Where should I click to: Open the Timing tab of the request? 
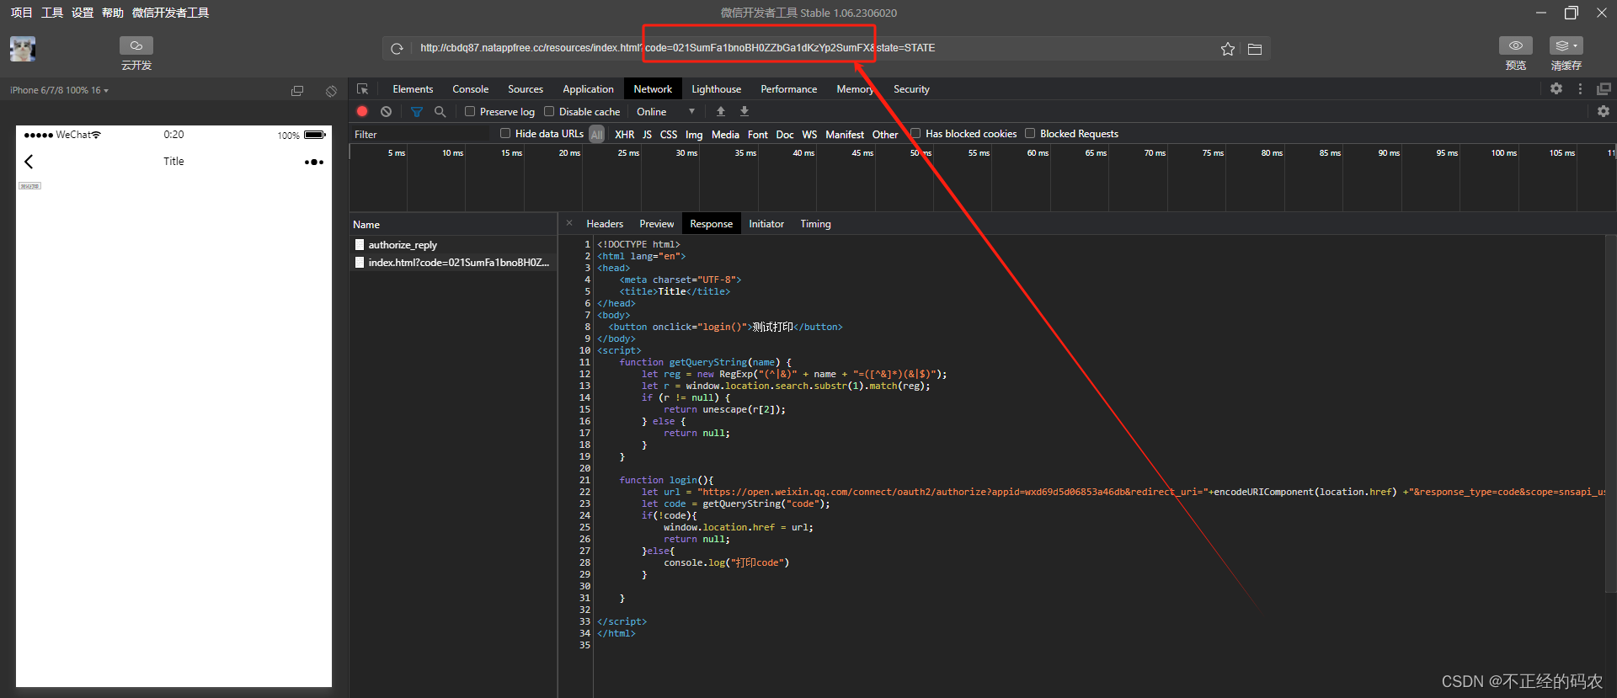815,223
